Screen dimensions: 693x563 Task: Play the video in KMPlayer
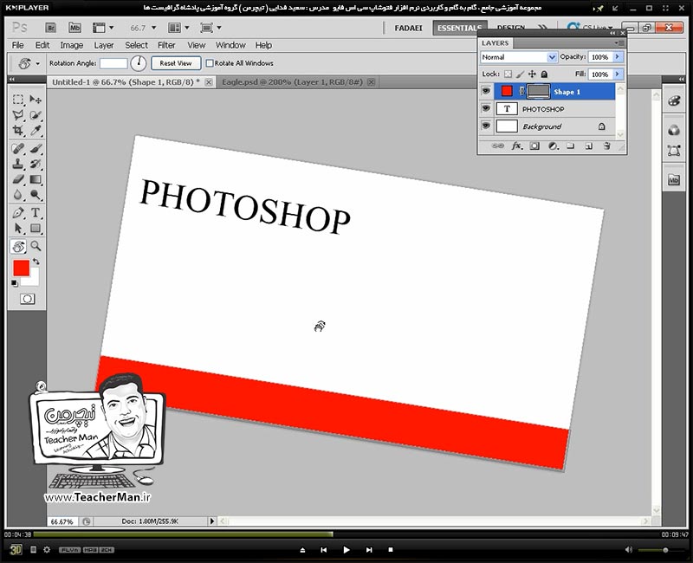(346, 550)
